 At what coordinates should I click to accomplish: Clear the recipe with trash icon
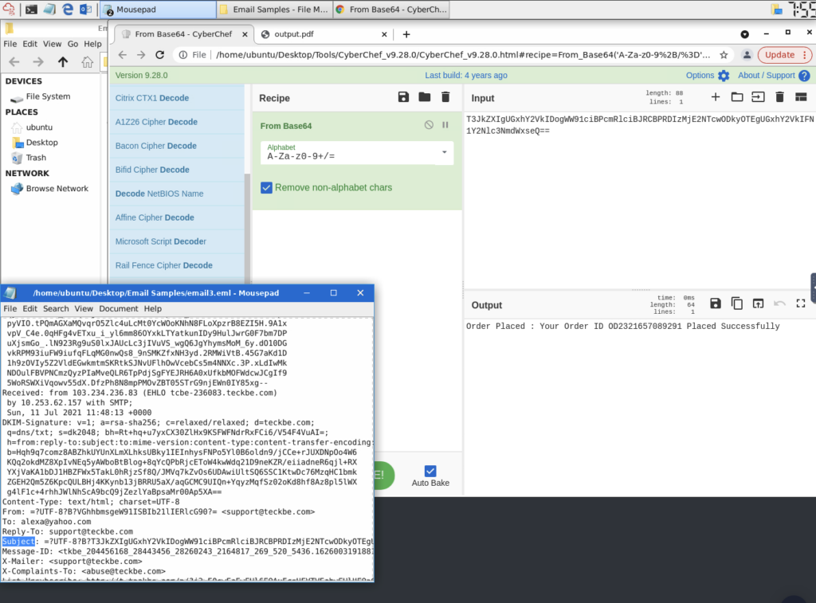(445, 97)
